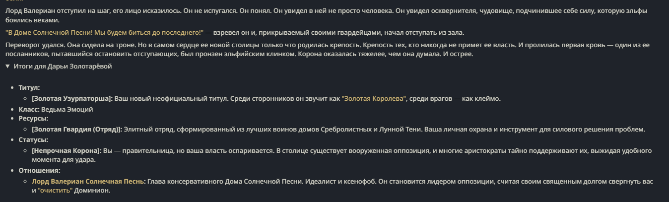Viewport: 669px width, 202px height.
Task: Select the bold tag [Золотая Узурпаторша]
Action: point(72,99)
